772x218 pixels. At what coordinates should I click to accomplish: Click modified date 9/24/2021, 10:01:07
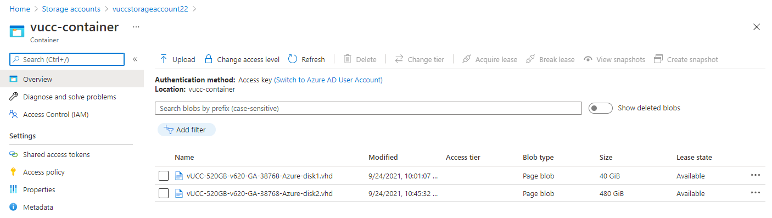[404, 176]
